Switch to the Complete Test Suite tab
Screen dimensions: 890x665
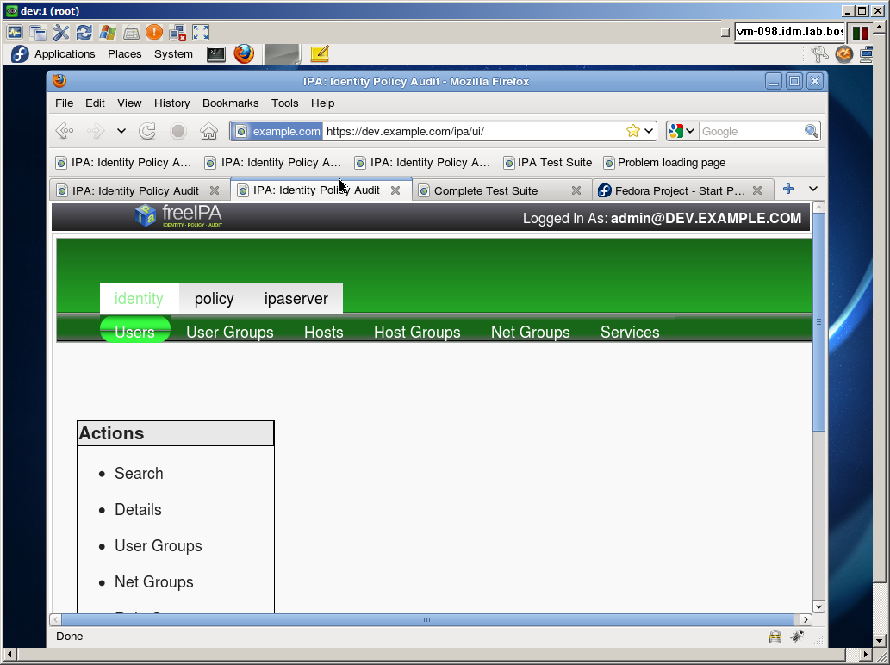tap(486, 190)
